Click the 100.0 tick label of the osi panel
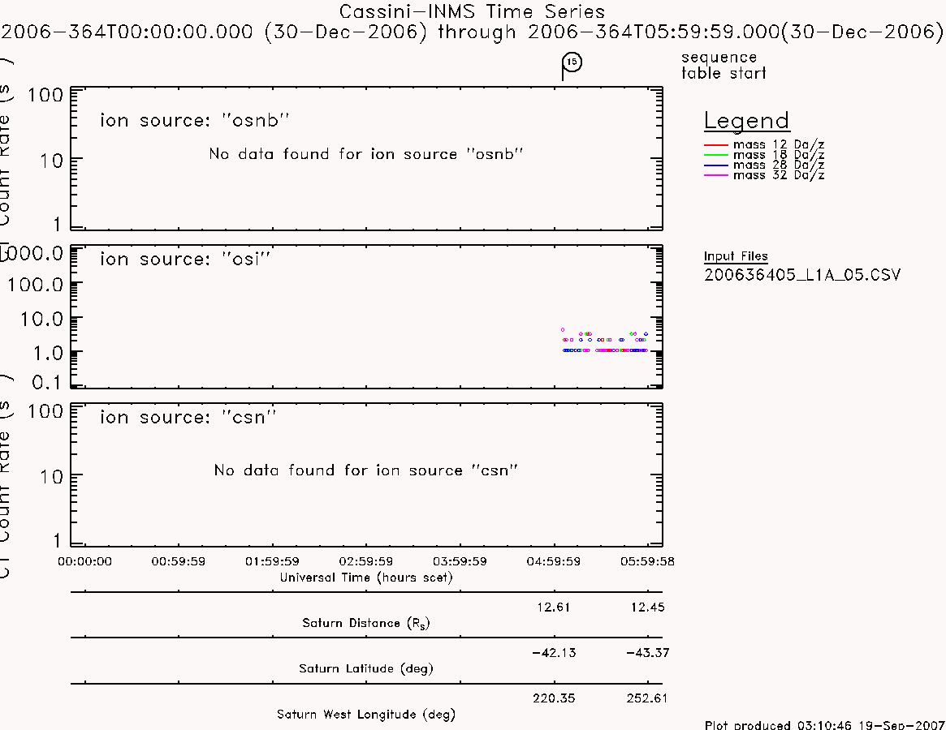The height and width of the screenshot is (730, 946). tap(35, 285)
